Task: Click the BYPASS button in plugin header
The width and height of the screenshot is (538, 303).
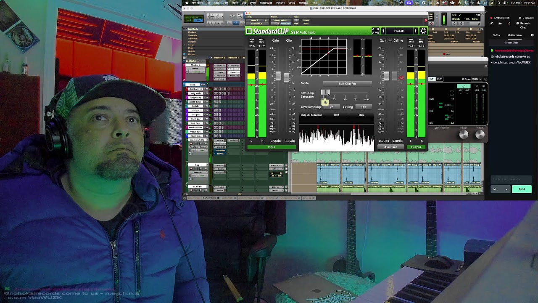Action: 306,20
